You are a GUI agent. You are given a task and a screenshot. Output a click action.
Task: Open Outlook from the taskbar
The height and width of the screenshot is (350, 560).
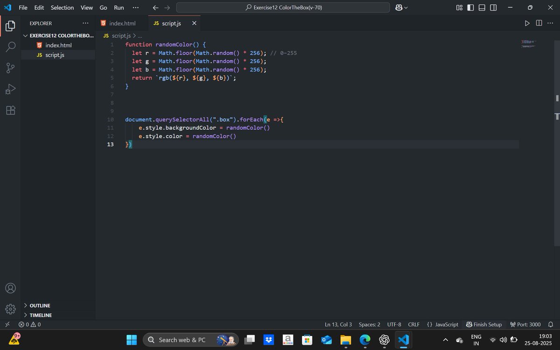(x=326, y=340)
